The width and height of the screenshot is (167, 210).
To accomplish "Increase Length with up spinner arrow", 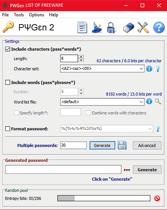I will [81, 56].
